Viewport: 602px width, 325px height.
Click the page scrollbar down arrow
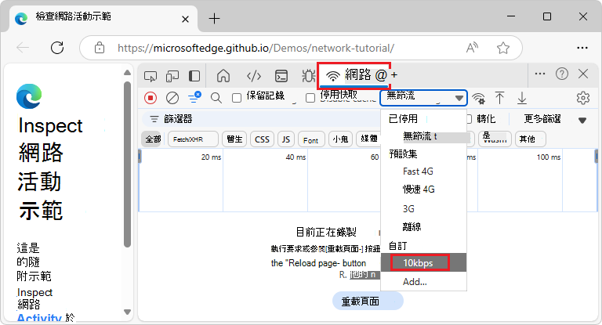coord(128,312)
